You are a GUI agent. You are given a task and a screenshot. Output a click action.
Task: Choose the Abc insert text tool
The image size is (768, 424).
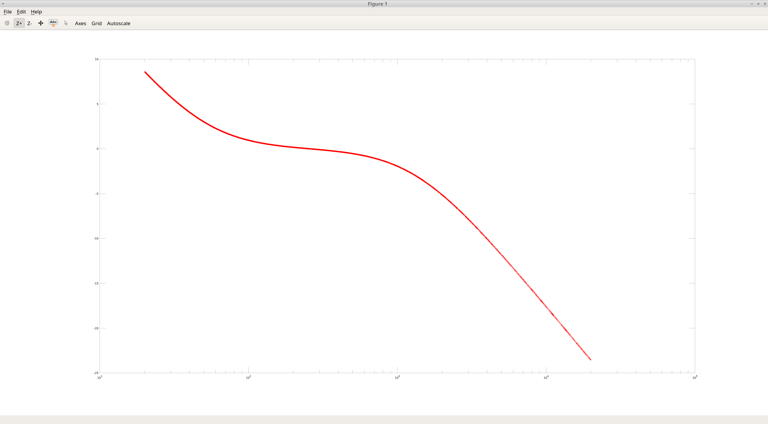53,23
